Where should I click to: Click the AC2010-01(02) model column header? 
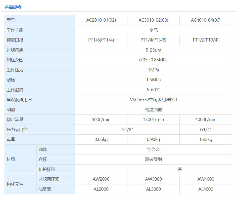point(101,20)
